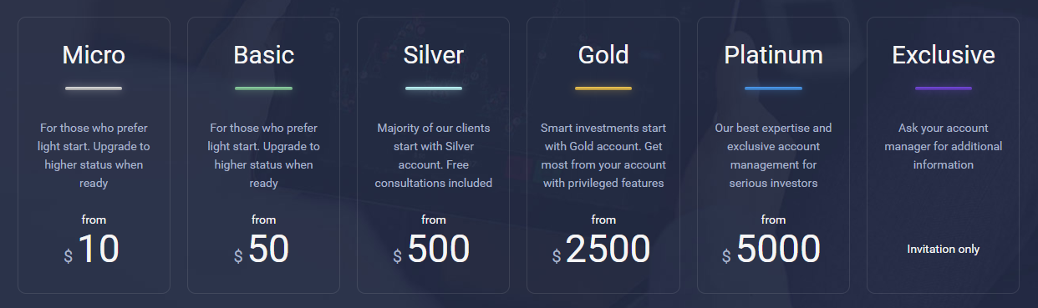
Task: Click the blue bar under Platinum
Action: point(773,88)
